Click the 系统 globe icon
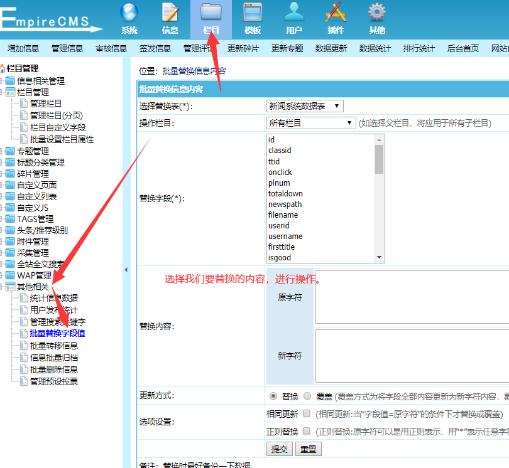The height and width of the screenshot is (468, 509). [x=129, y=13]
